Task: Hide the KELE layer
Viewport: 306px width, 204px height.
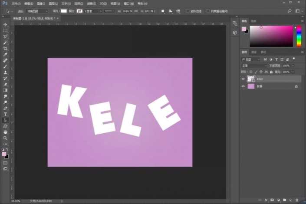Action: click(x=243, y=79)
